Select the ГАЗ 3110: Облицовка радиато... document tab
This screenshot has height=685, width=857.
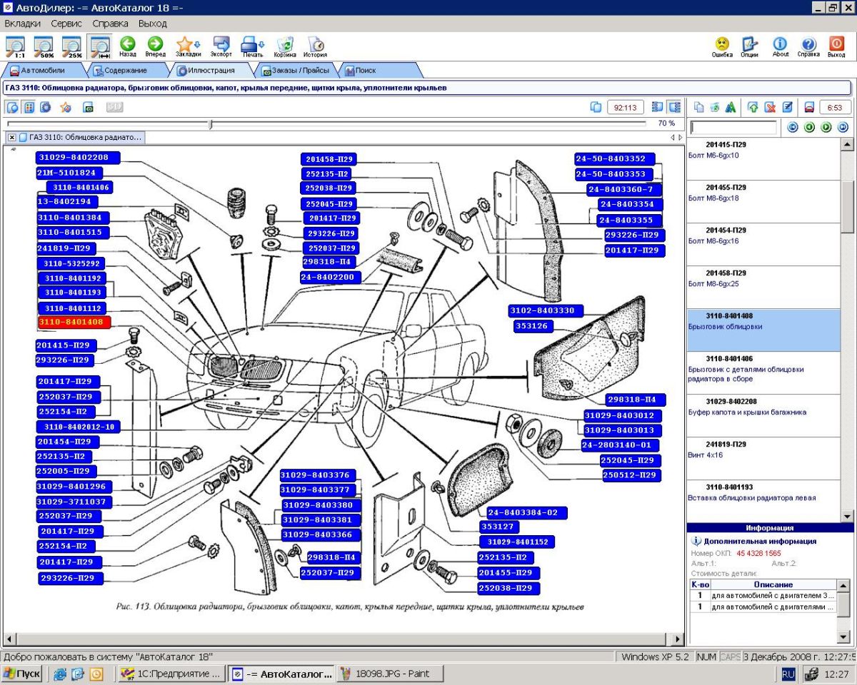tap(80, 137)
